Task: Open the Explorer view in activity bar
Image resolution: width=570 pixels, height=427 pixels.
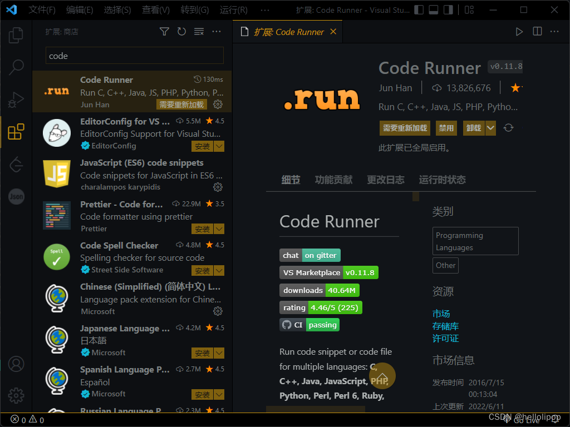Action: click(16, 36)
